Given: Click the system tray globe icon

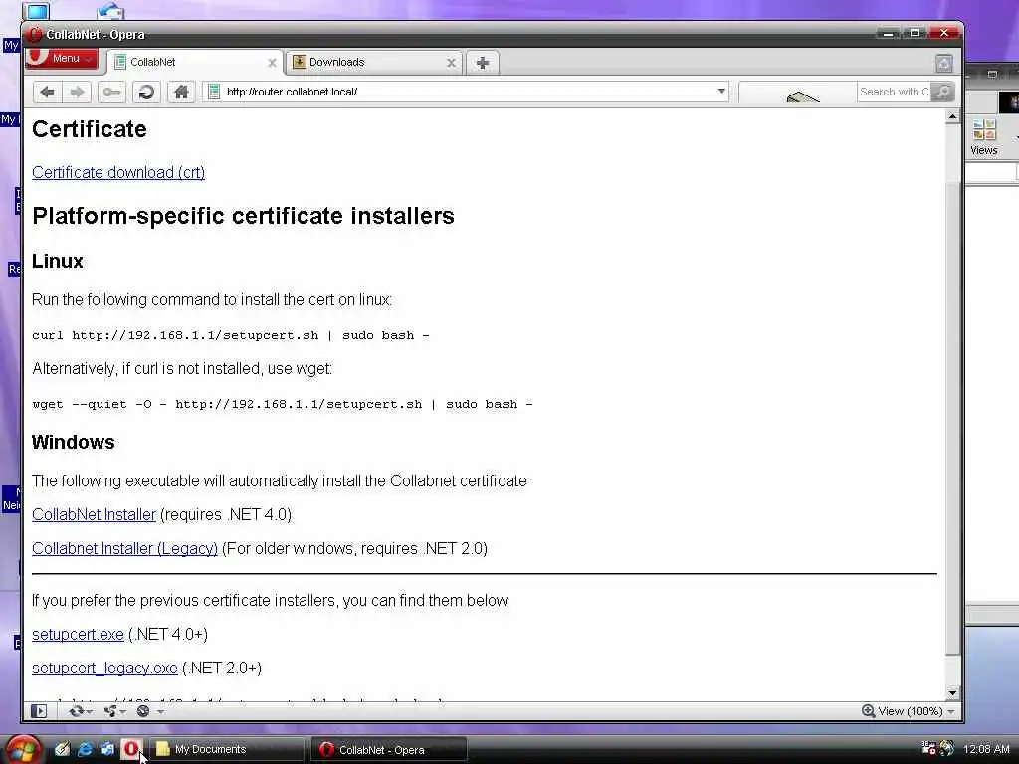Looking at the screenshot, I should click(947, 748).
